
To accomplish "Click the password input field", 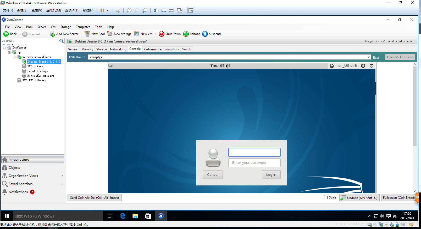I will click(254, 163).
